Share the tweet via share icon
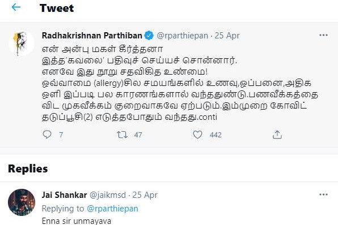Viewport: 338px width, 225px height. point(277,135)
